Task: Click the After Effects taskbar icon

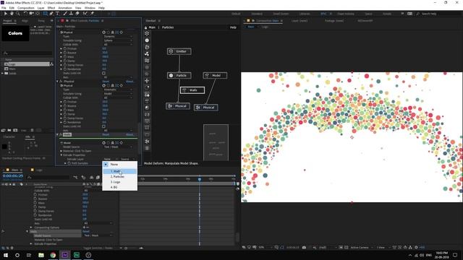Action: tap(64, 255)
